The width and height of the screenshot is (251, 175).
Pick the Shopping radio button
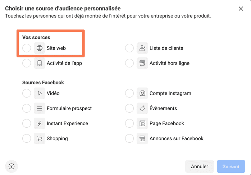27,138
